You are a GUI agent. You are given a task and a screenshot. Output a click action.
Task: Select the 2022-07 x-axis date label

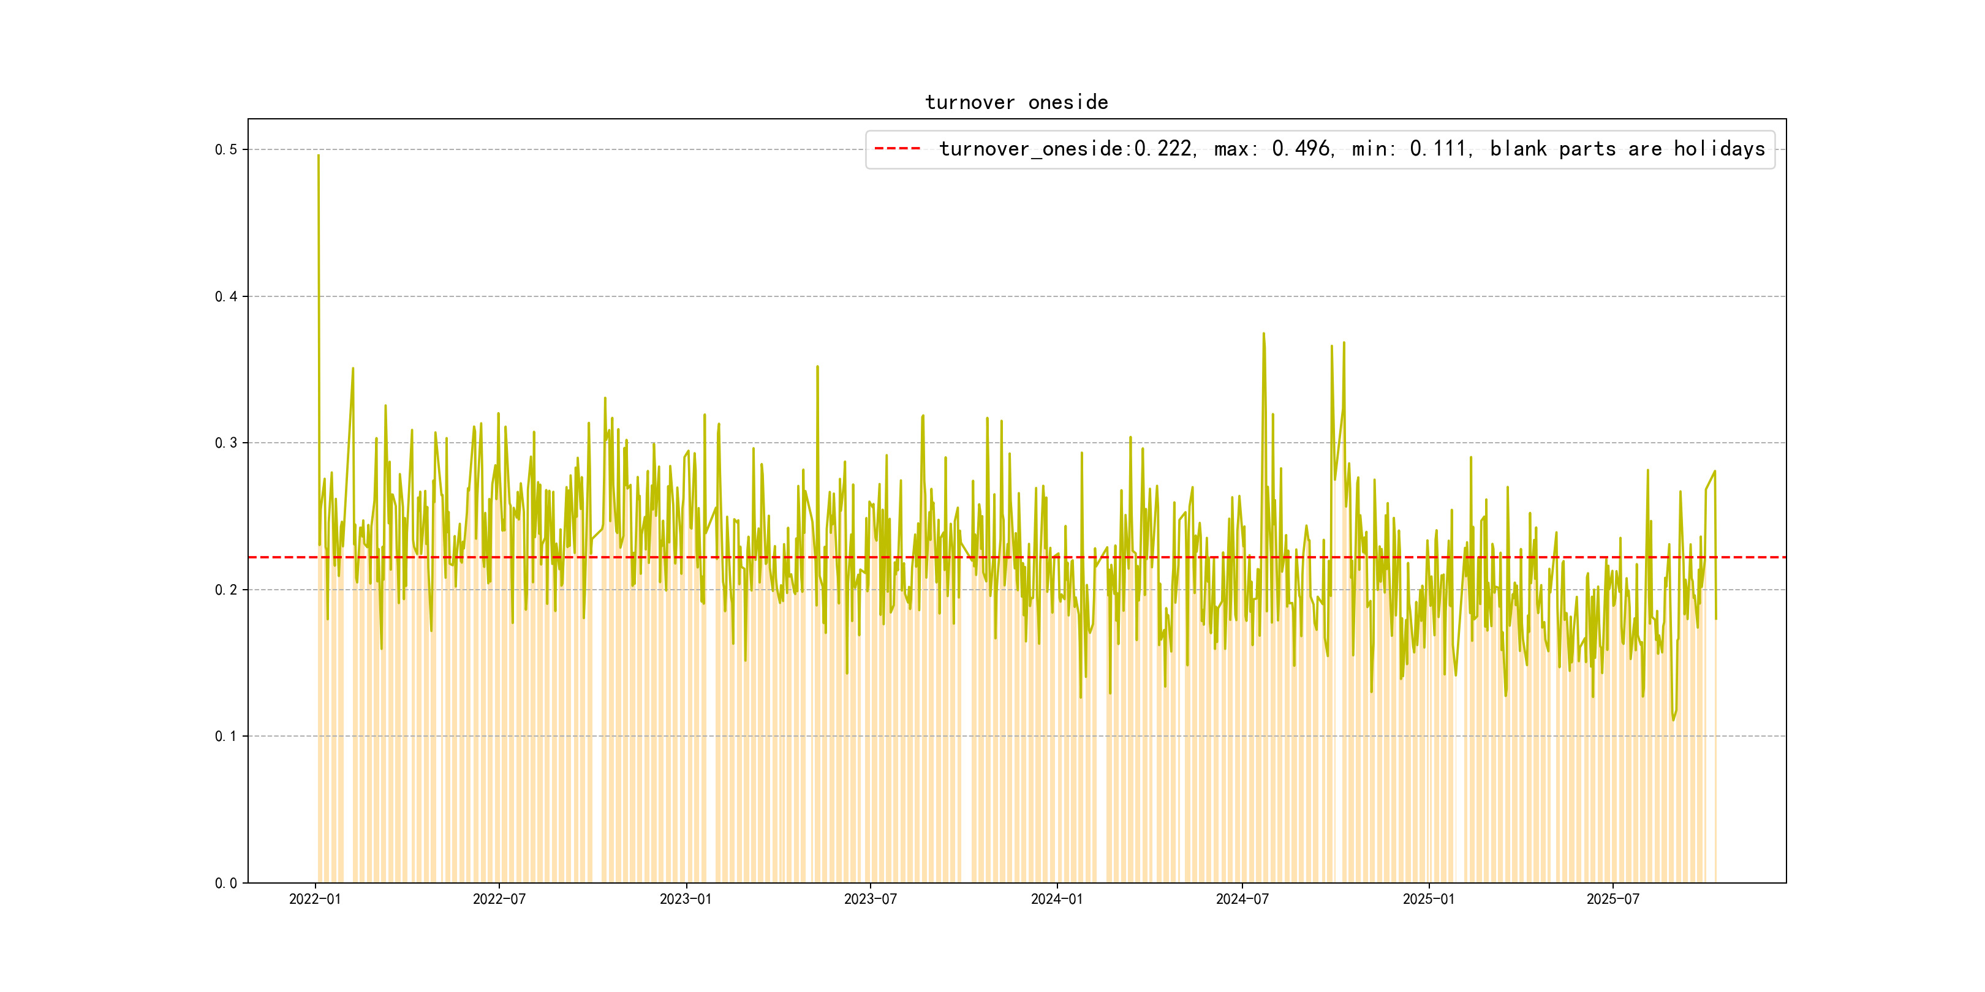[499, 899]
